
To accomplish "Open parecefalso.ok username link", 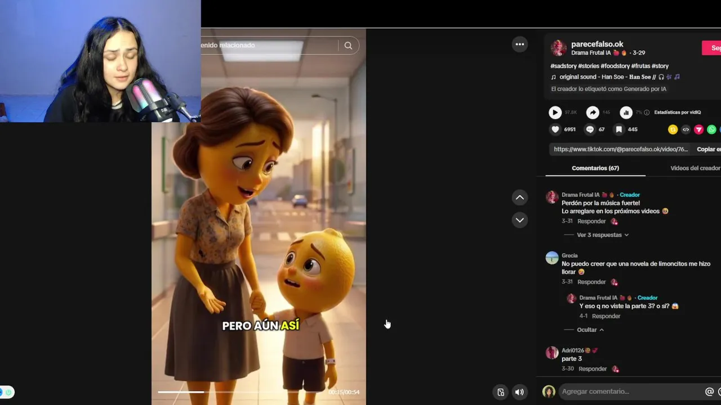I will pyautogui.click(x=597, y=44).
